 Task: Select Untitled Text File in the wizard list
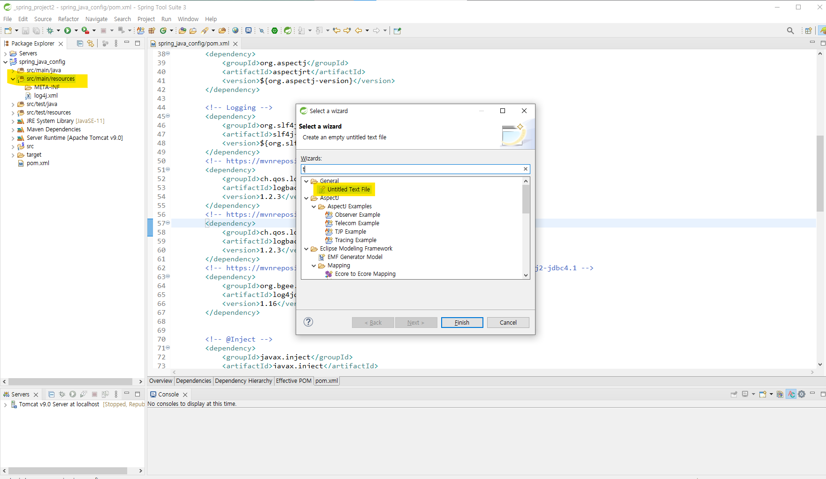pyautogui.click(x=349, y=190)
